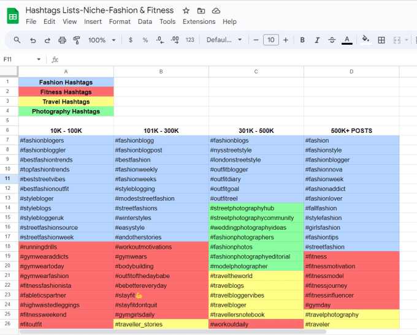Image resolution: width=417 pixels, height=335 pixels.
Task: Select the #fashionnova cell
Action: [x=351, y=170]
